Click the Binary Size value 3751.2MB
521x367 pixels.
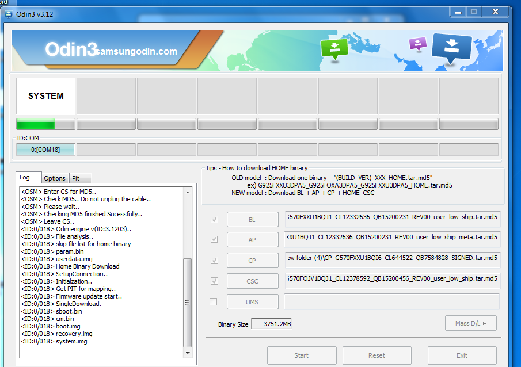[x=272, y=323]
